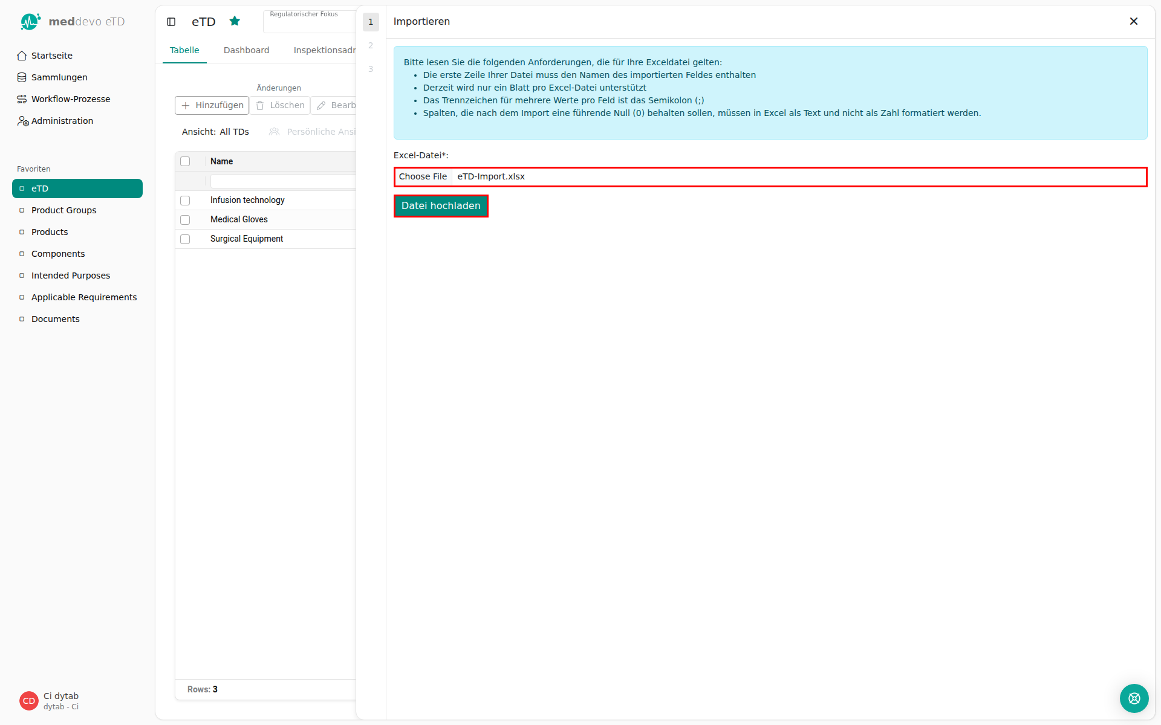
Task: Switch to the Tabelle tab
Action: pos(184,50)
